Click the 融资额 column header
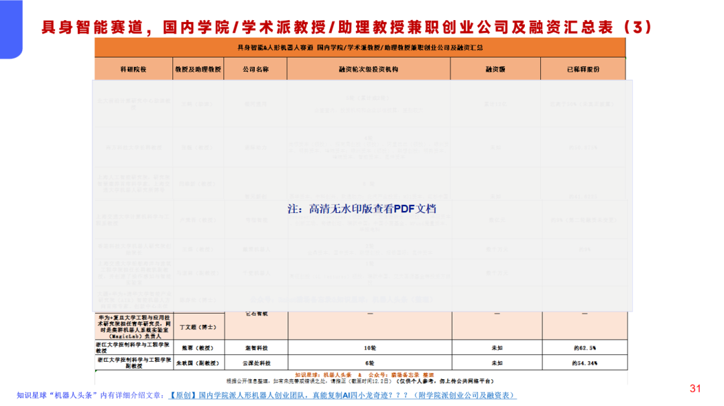 pos(495,69)
